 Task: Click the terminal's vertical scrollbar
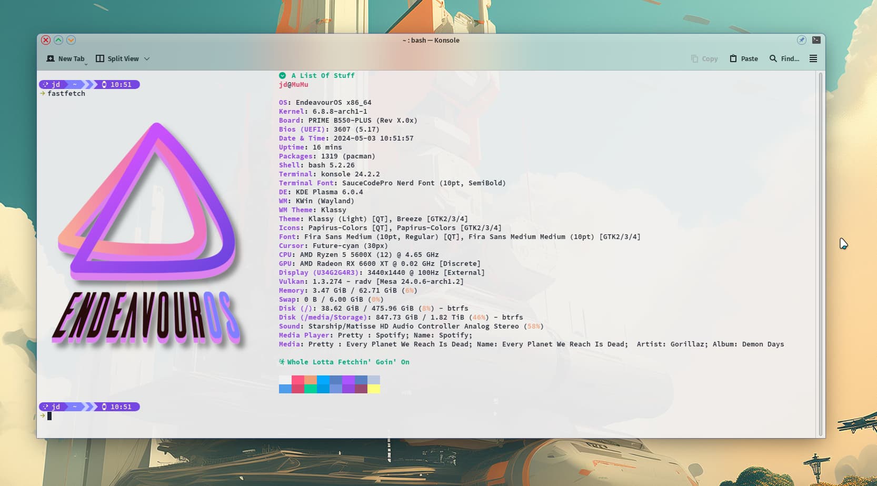[x=820, y=254]
